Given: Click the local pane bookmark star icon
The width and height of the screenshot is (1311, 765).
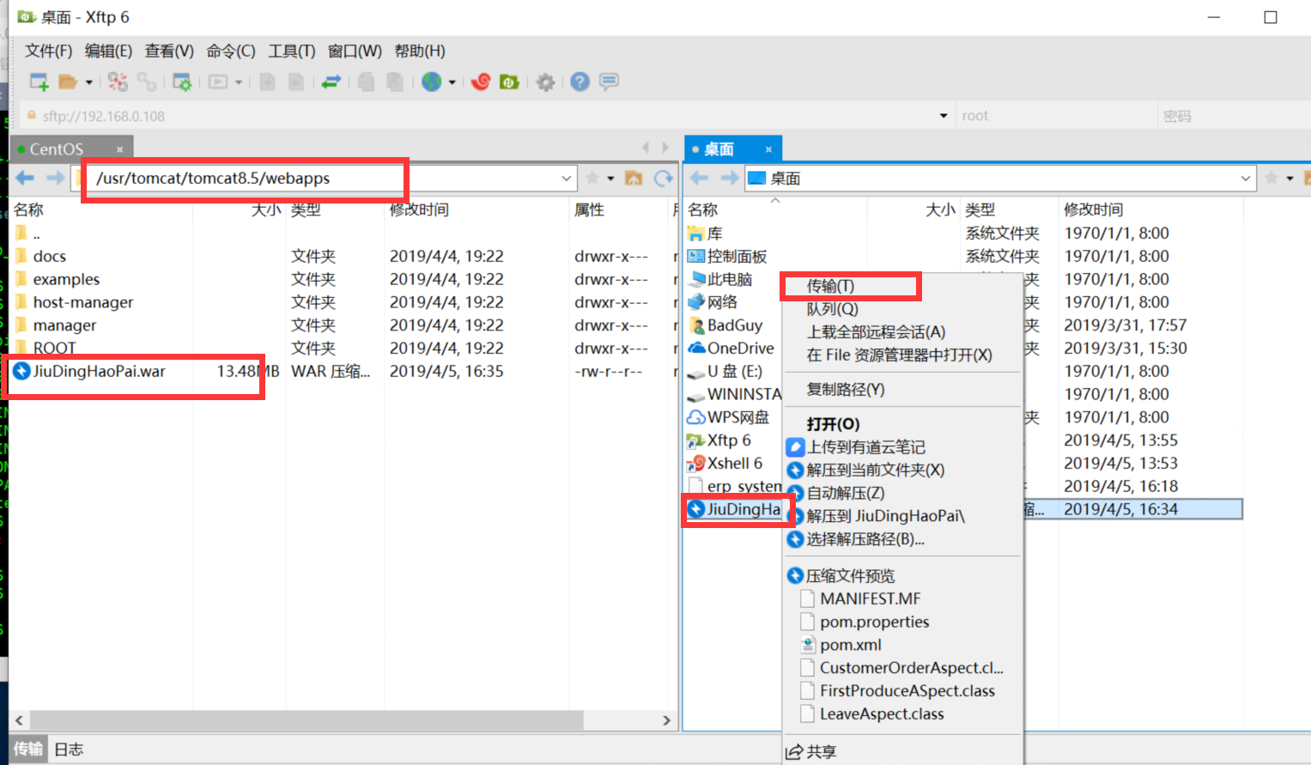Looking at the screenshot, I should coord(1272,178).
